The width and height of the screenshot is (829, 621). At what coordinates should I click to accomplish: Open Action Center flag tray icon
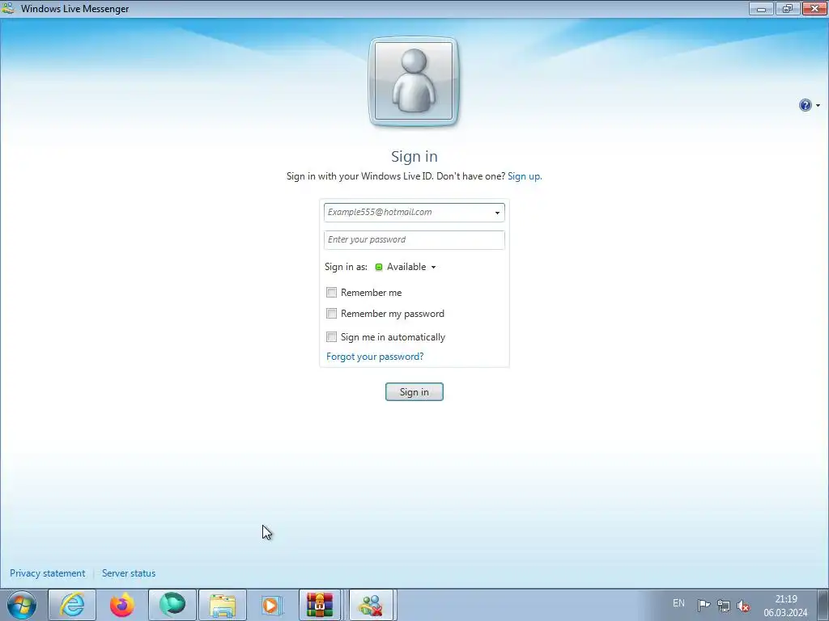click(704, 605)
